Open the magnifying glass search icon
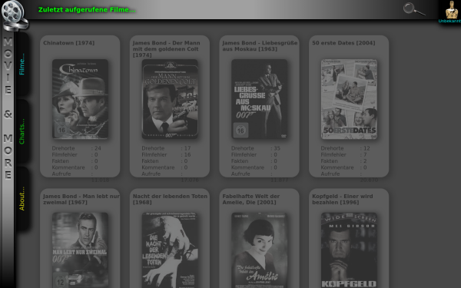 pyautogui.click(x=414, y=9)
